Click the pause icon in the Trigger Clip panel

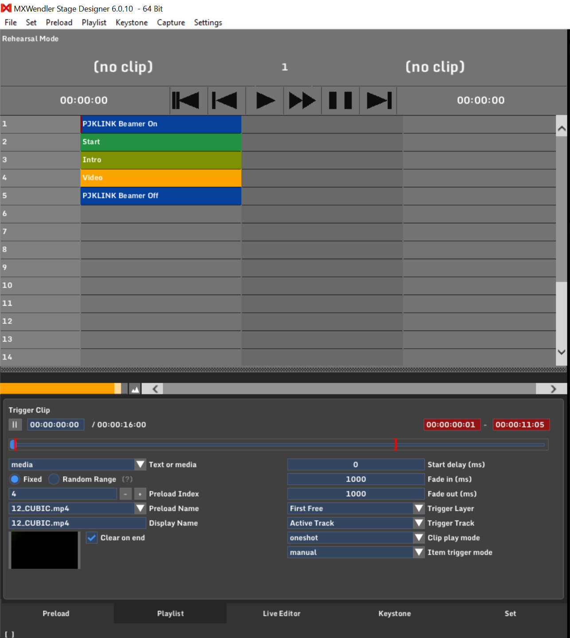tap(15, 424)
